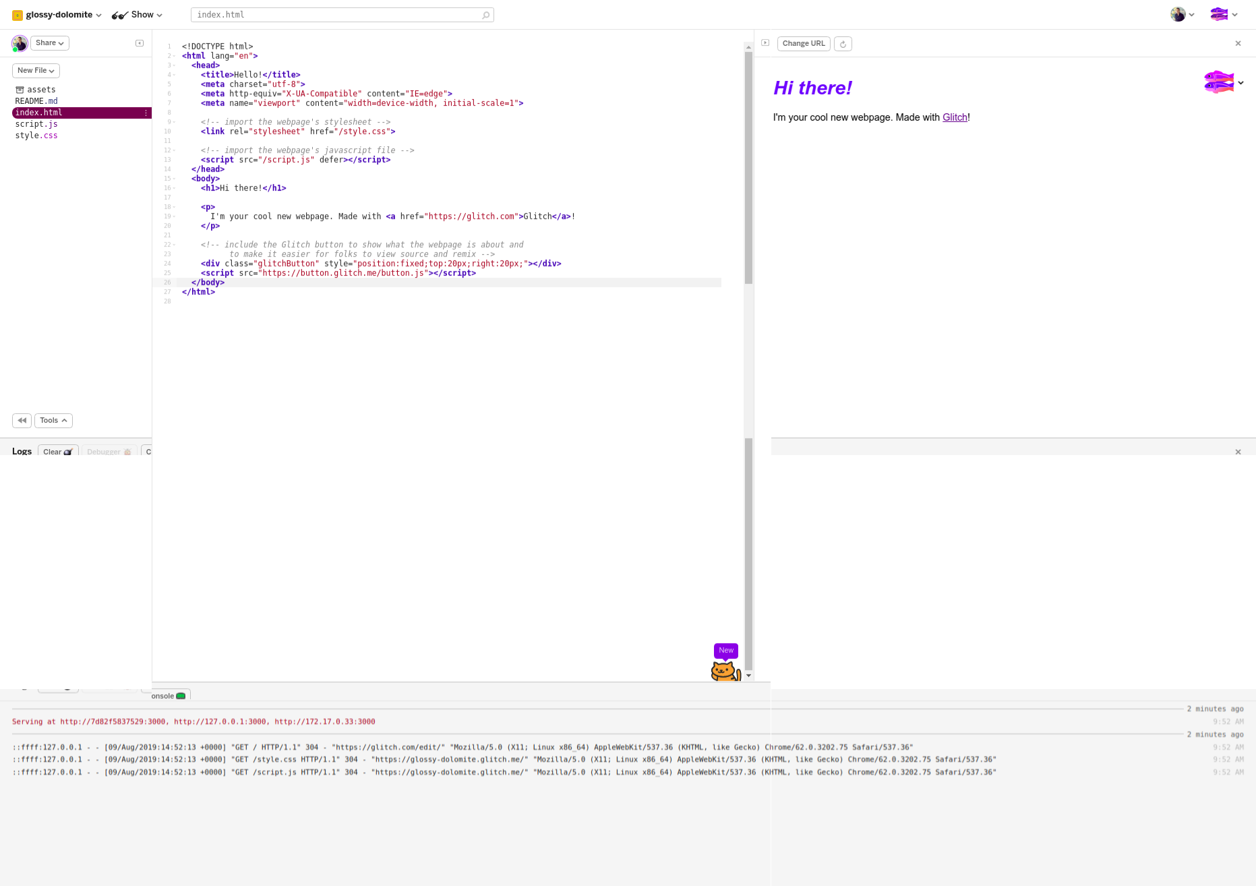Expand the preview Glitch button arrow

point(1240,83)
